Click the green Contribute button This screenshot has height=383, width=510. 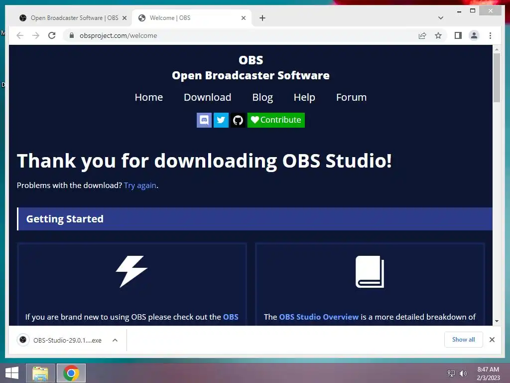[276, 120]
